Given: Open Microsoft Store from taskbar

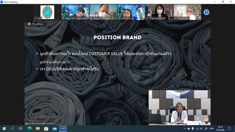Looking at the screenshot, I should pyautogui.click(x=46, y=129).
